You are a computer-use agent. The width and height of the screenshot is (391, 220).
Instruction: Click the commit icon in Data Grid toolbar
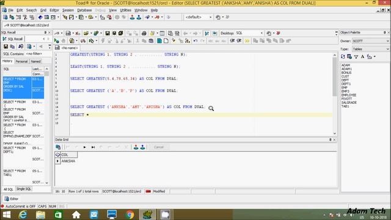click(x=136, y=147)
